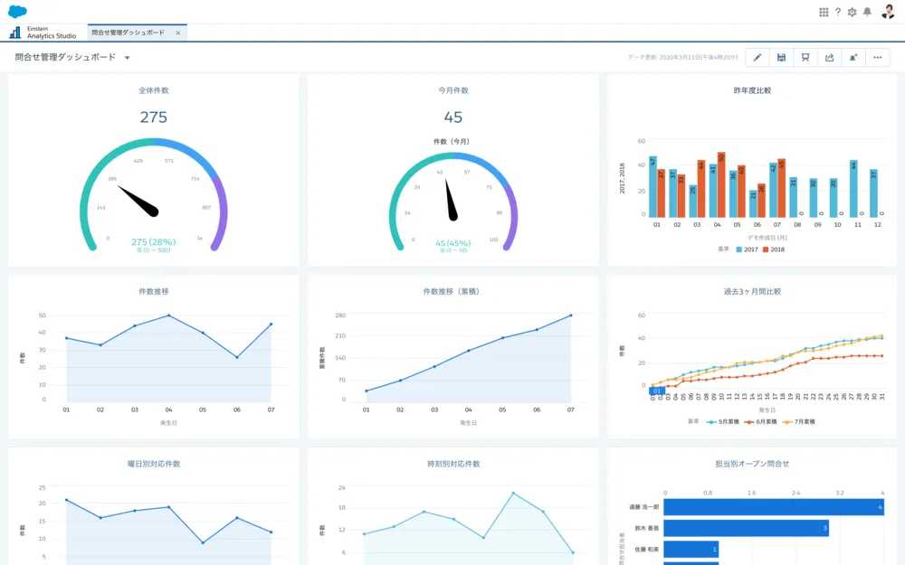Save the dashboard with the floppy disk icon
This screenshot has height=565, width=905.
coord(781,58)
